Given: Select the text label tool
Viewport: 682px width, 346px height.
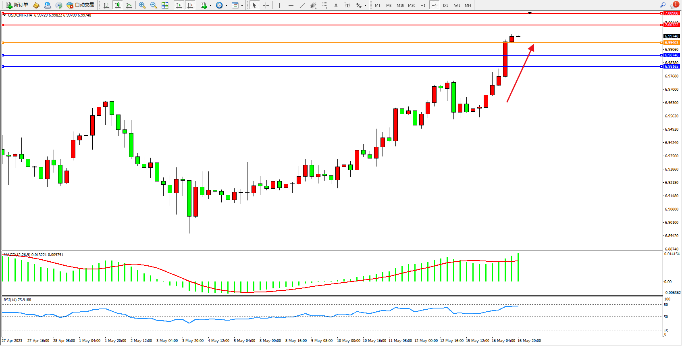Looking at the screenshot, I should point(336,5).
